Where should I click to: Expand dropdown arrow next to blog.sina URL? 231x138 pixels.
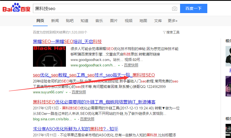coord(75,119)
